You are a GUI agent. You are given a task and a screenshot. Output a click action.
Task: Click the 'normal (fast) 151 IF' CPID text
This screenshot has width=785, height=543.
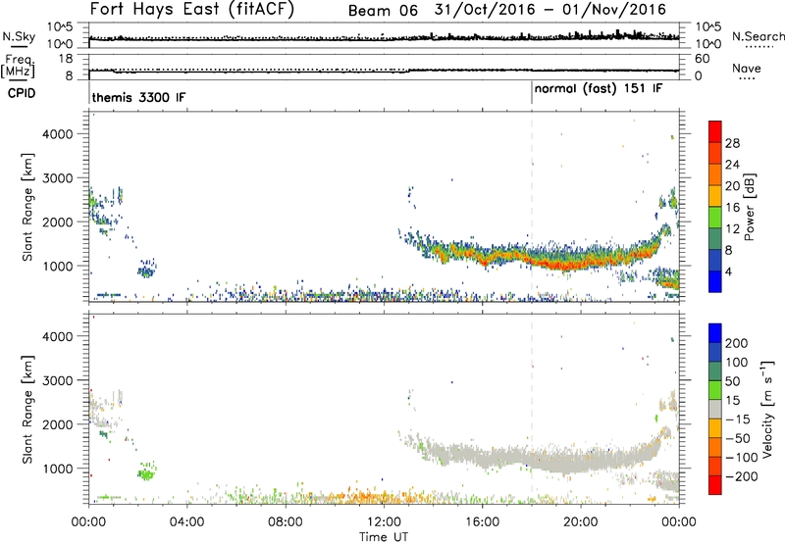pos(599,89)
